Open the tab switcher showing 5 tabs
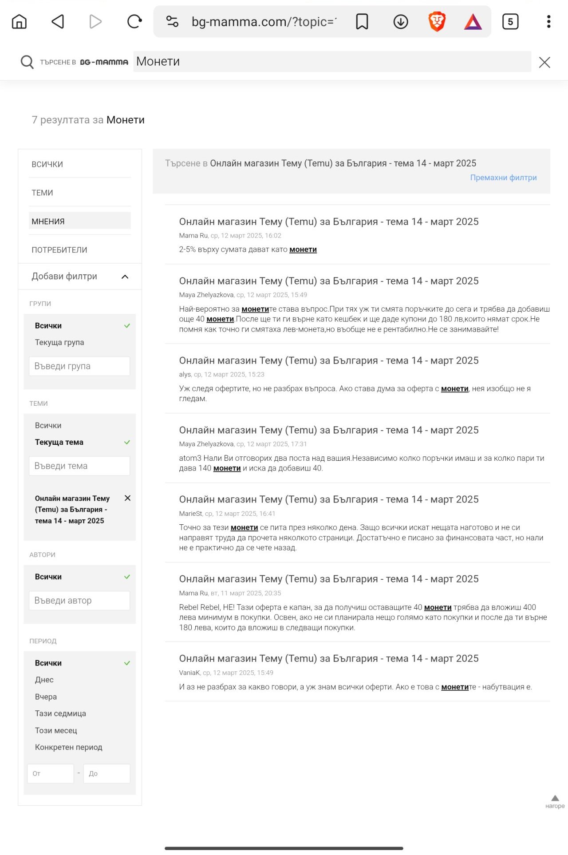The image size is (568, 855). tap(510, 21)
